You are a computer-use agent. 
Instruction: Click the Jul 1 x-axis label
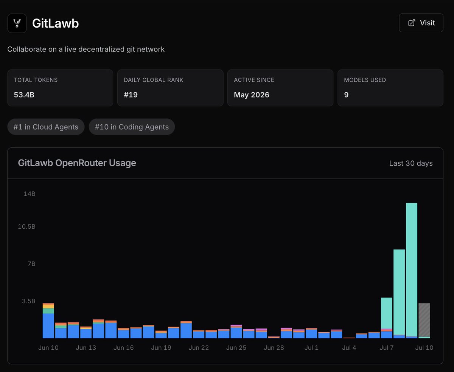click(311, 347)
